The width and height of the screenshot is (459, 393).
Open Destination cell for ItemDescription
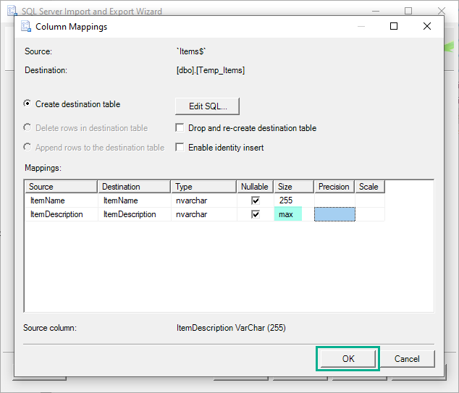(133, 214)
